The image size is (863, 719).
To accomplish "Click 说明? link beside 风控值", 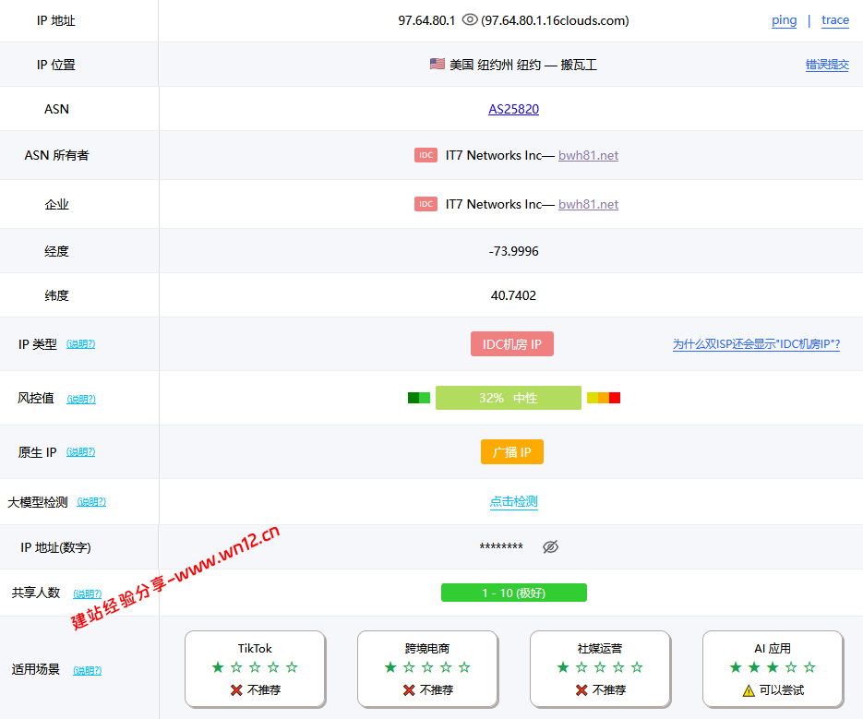I will point(81,399).
